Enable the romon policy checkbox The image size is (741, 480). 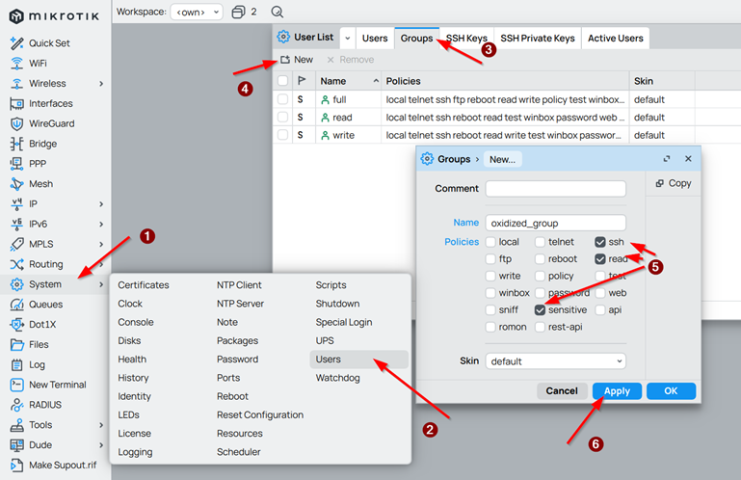(490, 328)
